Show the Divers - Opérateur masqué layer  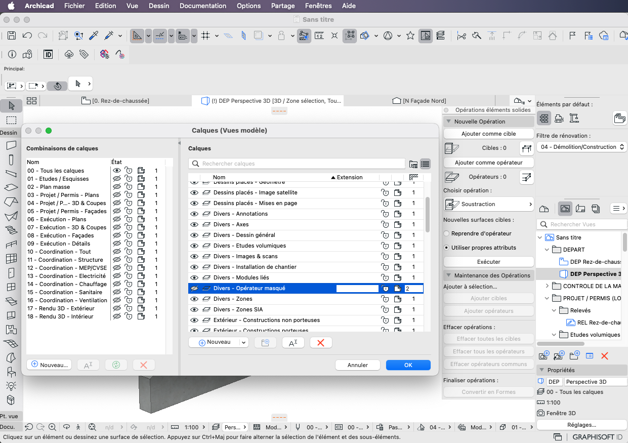(194, 288)
